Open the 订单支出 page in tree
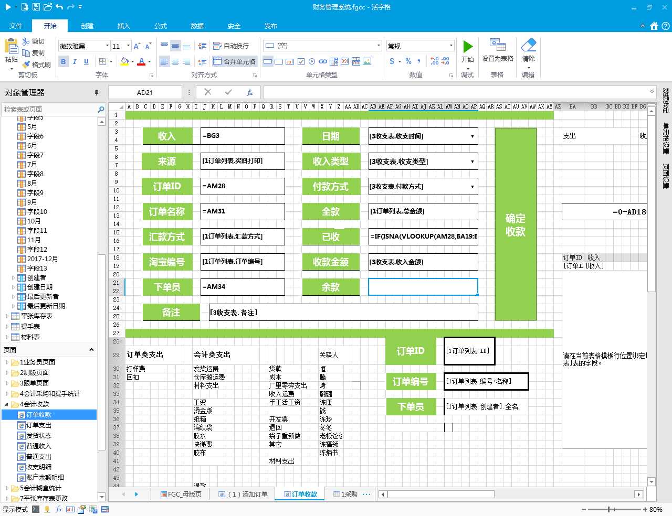The image size is (672, 516). coord(39,425)
